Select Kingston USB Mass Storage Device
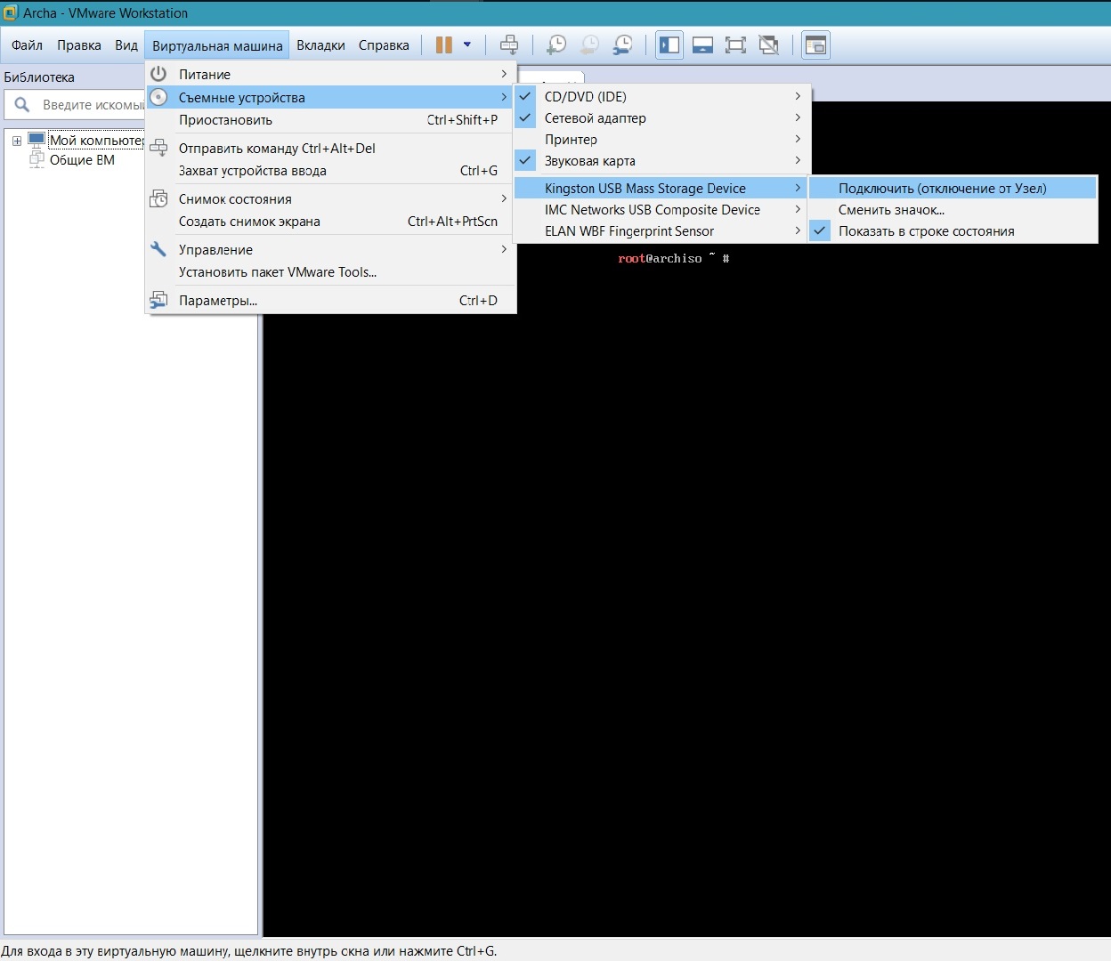 tap(661, 188)
